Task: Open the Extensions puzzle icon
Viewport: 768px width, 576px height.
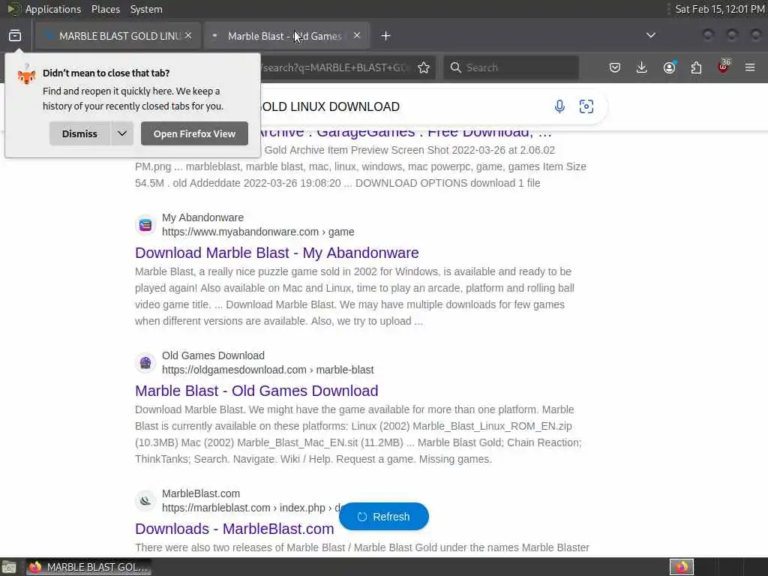Action: tap(696, 67)
